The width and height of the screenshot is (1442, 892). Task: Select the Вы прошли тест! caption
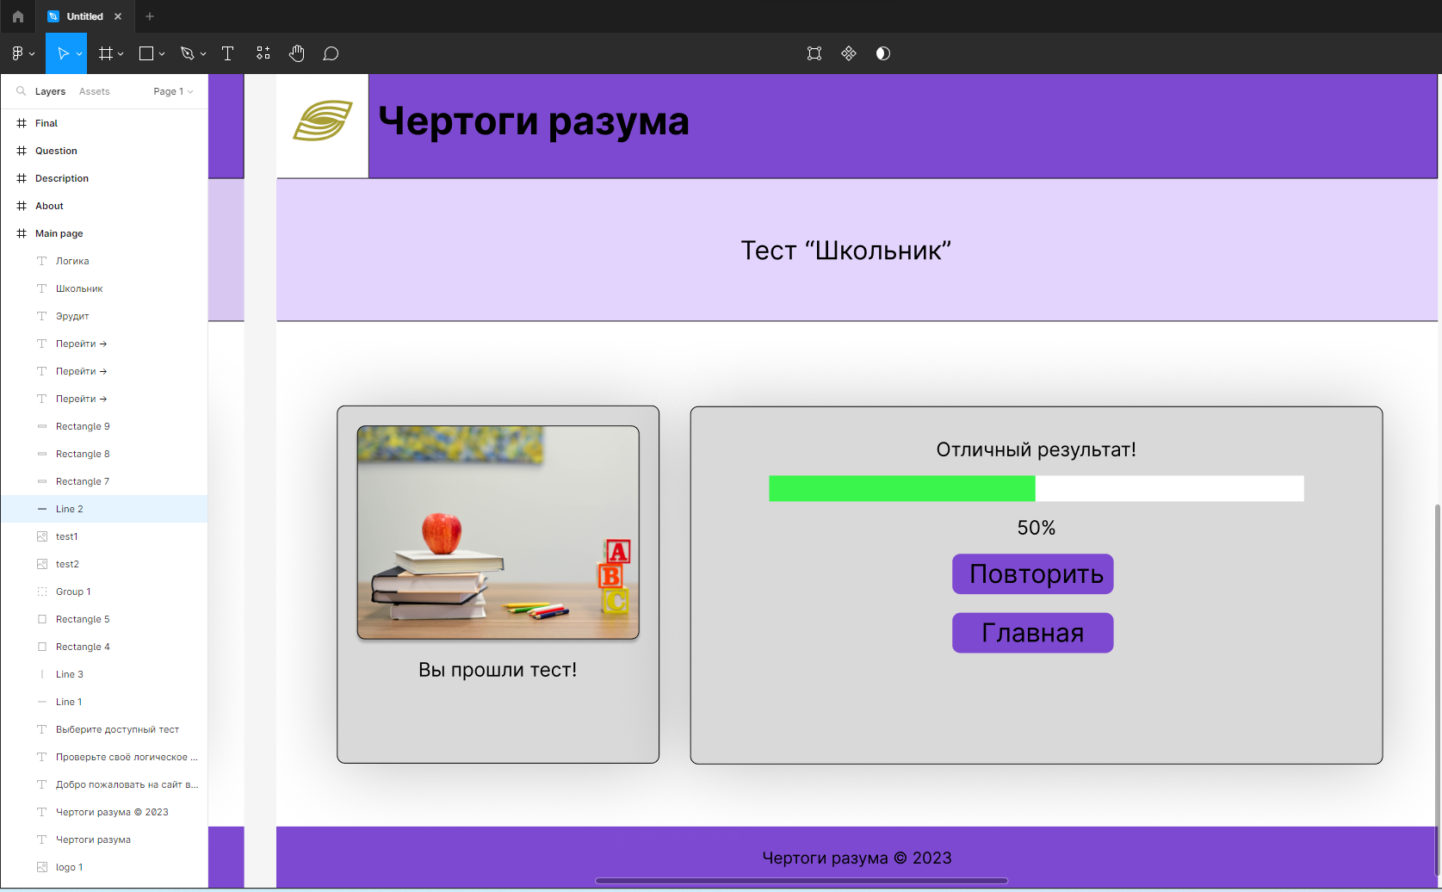tap(498, 670)
